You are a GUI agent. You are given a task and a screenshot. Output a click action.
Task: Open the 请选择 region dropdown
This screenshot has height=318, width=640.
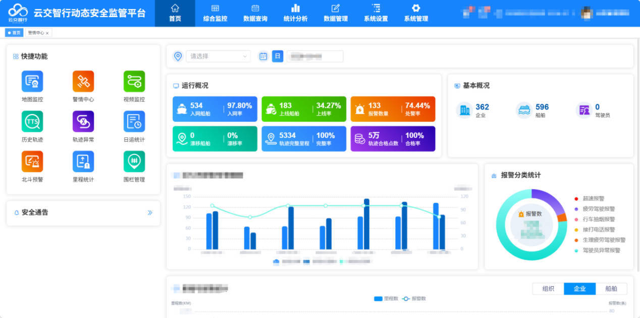219,56
